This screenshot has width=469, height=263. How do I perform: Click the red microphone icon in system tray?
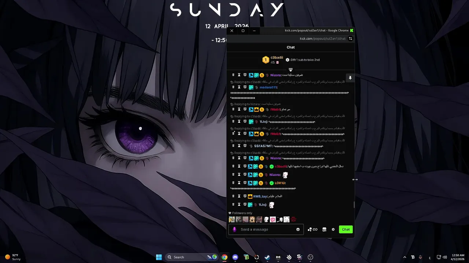[x=420, y=257]
